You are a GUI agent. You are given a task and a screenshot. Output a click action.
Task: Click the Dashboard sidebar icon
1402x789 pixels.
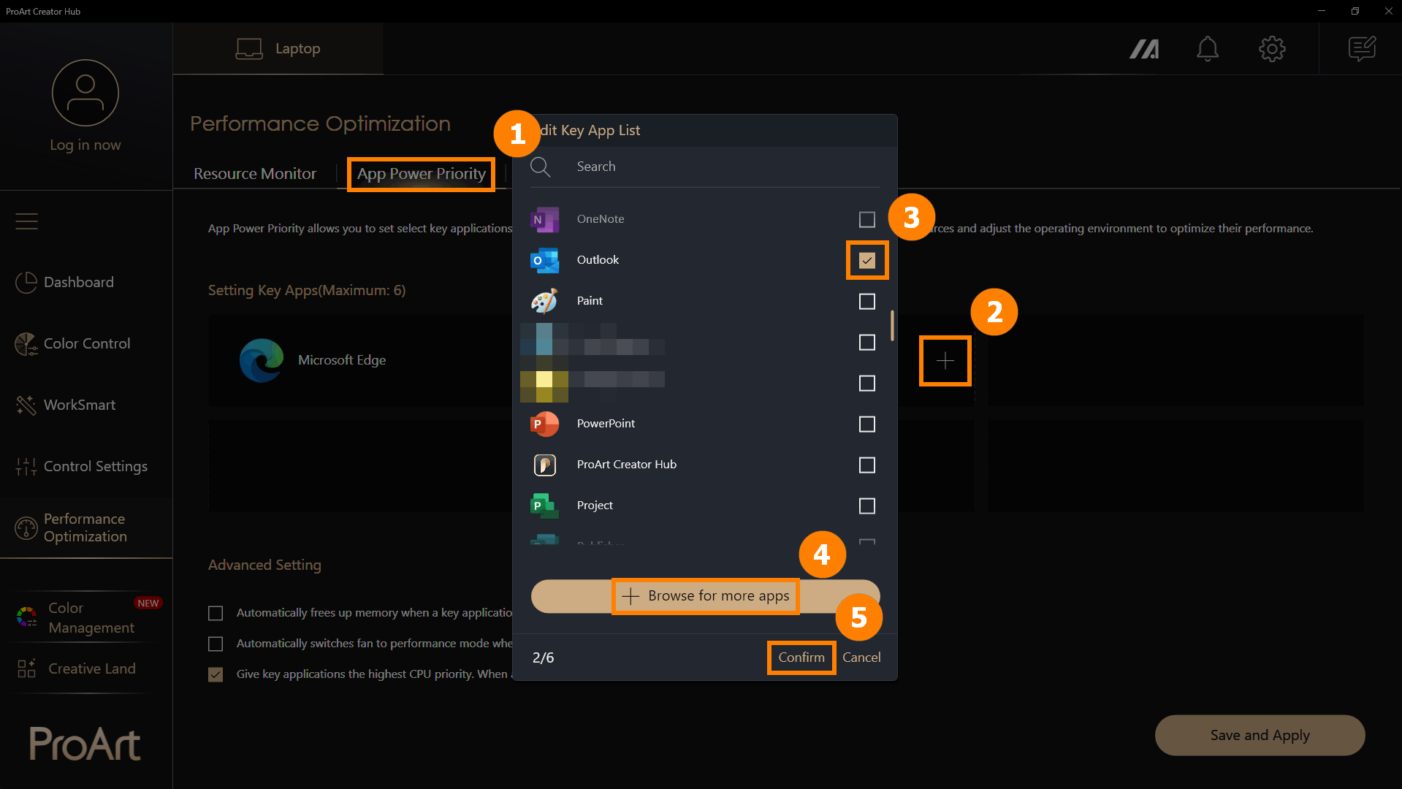pos(26,282)
